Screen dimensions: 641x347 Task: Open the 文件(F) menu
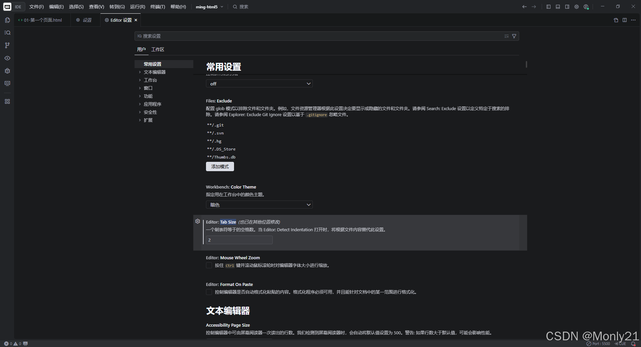(36, 7)
